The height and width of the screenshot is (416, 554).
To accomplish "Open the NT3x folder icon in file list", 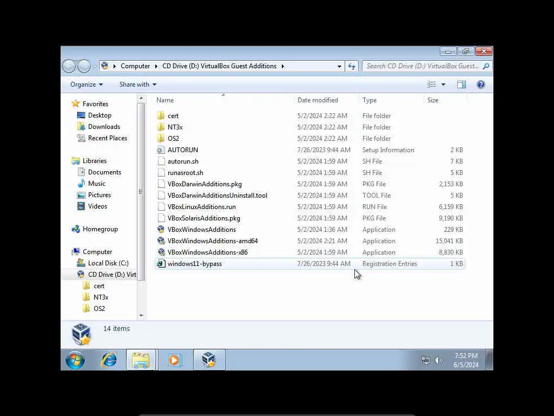I will click(161, 127).
